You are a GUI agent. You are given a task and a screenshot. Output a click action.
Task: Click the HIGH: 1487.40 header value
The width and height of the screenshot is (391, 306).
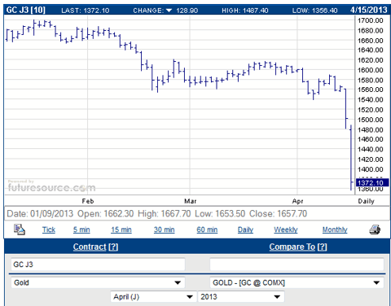tap(245, 11)
